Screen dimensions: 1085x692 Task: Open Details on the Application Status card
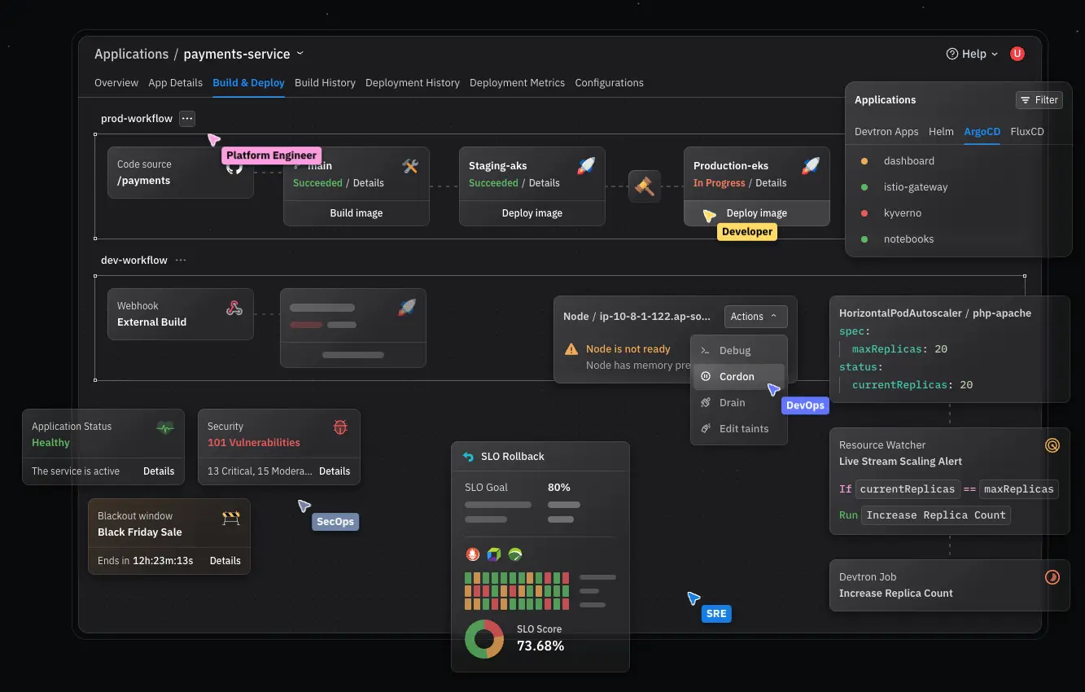[159, 471]
